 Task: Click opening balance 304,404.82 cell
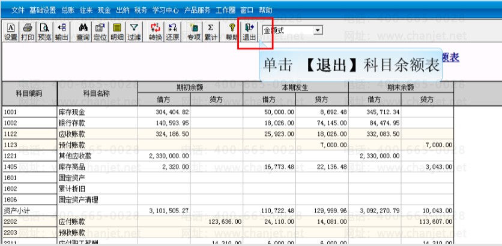point(165,112)
